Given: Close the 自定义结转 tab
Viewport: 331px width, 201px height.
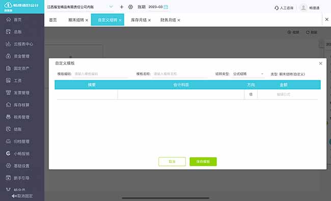Looking at the screenshot, I should coord(120,20).
